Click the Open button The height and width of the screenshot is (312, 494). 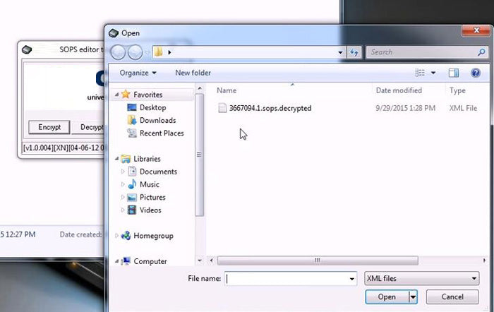(x=387, y=297)
